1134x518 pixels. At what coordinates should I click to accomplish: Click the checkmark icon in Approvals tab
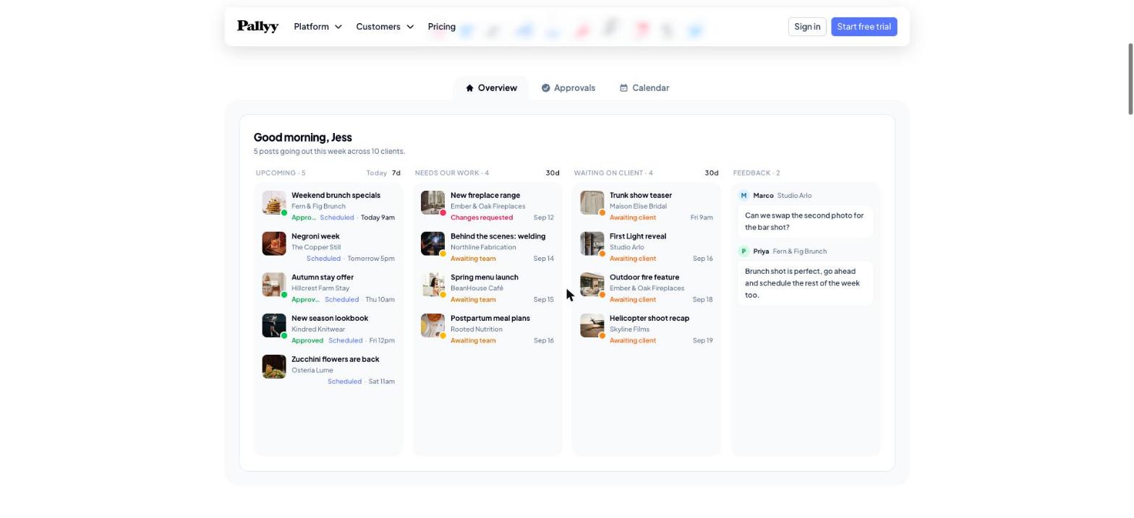tap(546, 88)
